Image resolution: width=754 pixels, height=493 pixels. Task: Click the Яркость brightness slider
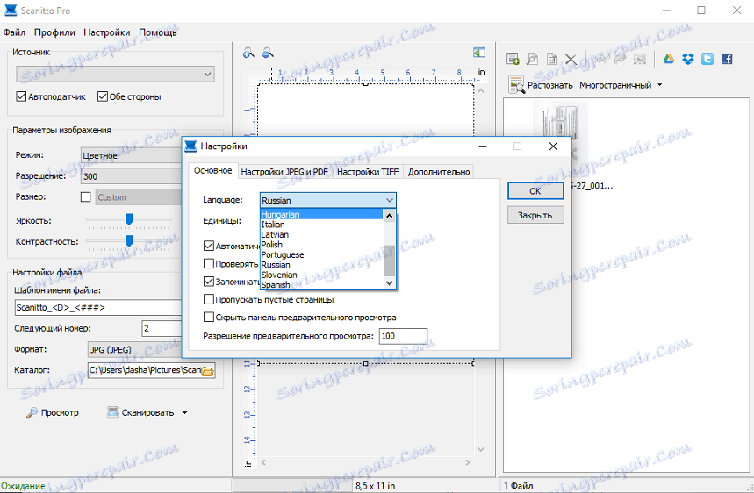pos(129,219)
